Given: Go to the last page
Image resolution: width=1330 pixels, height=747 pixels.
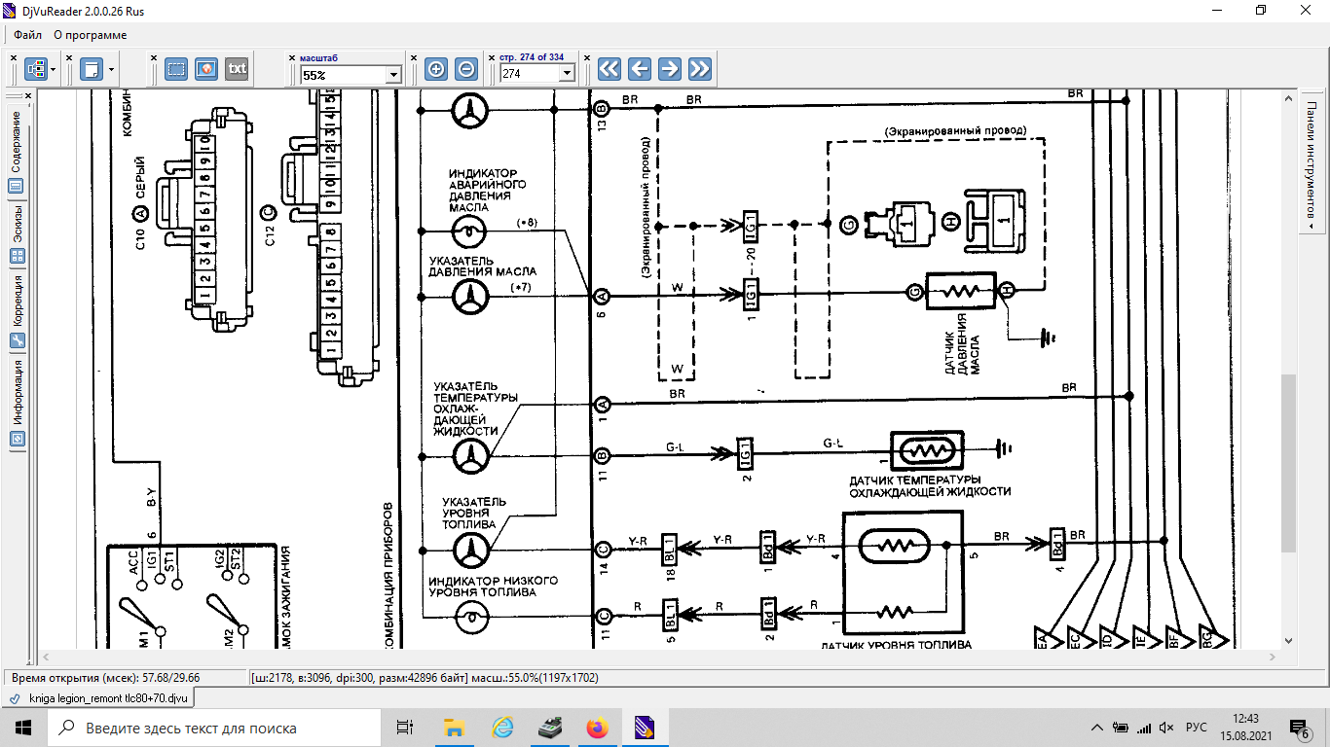Looking at the screenshot, I should [x=699, y=69].
